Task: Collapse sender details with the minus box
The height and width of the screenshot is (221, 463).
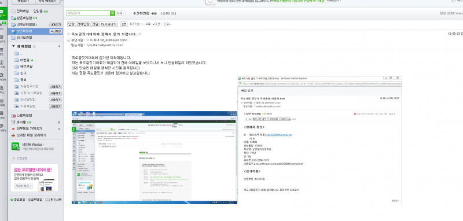Action: coord(69,40)
